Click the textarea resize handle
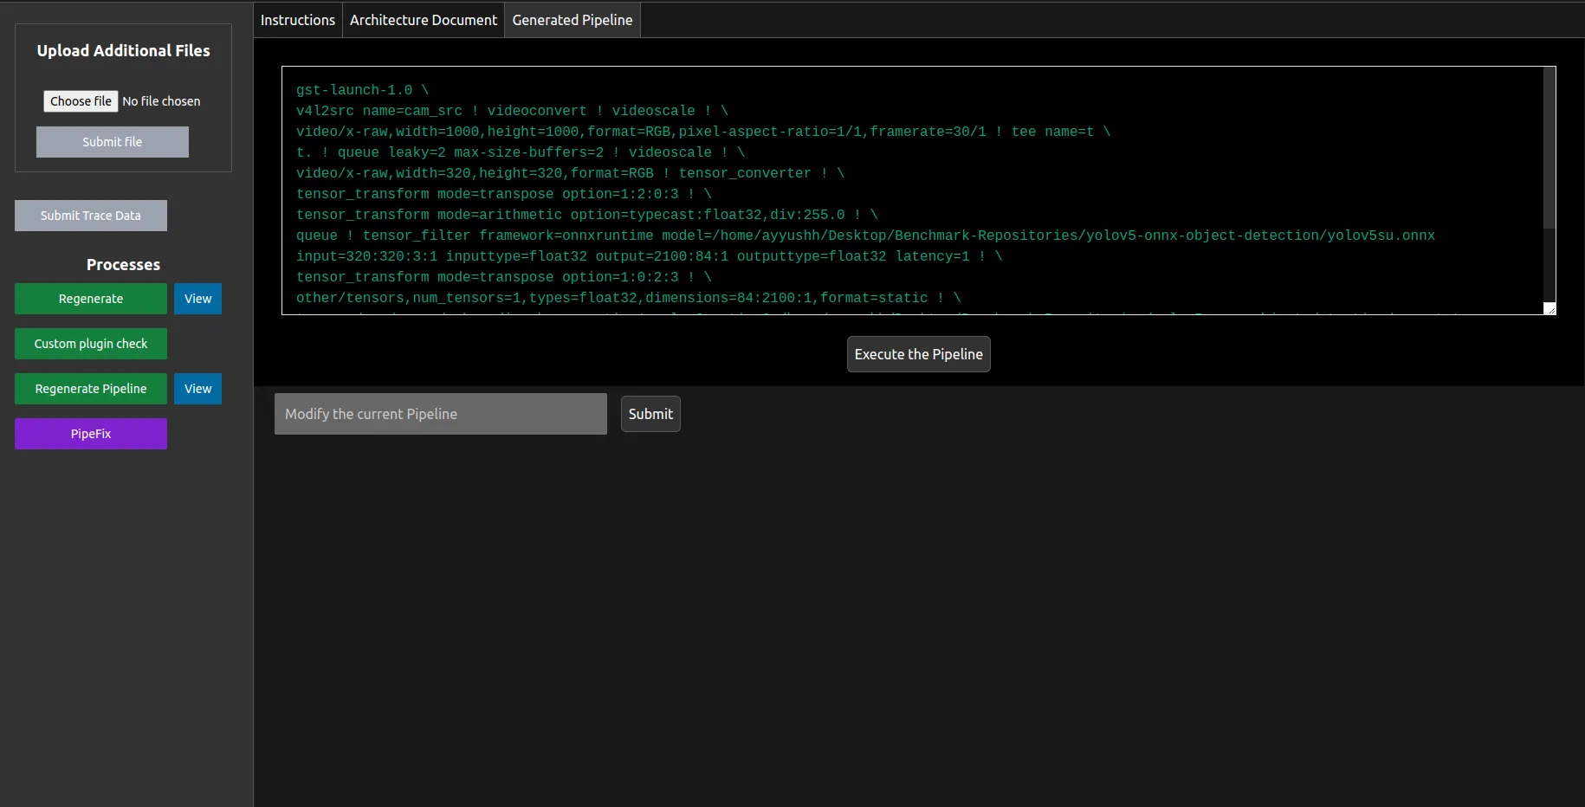The height and width of the screenshot is (807, 1585). coord(1550,308)
